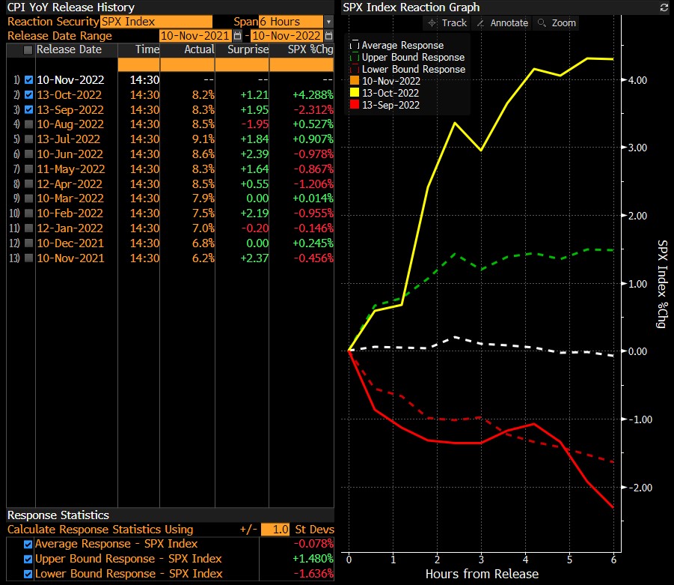Enable the 10-Aug-2022 release checkbox
The height and width of the screenshot is (585, 674).
tap(28, 124)
